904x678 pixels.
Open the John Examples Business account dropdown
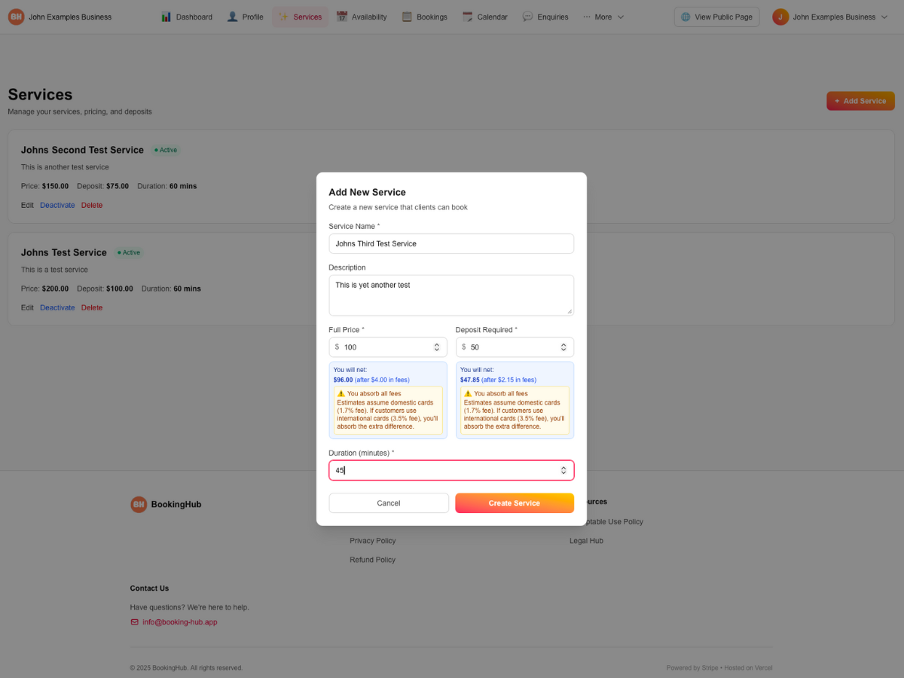[830, 17]
